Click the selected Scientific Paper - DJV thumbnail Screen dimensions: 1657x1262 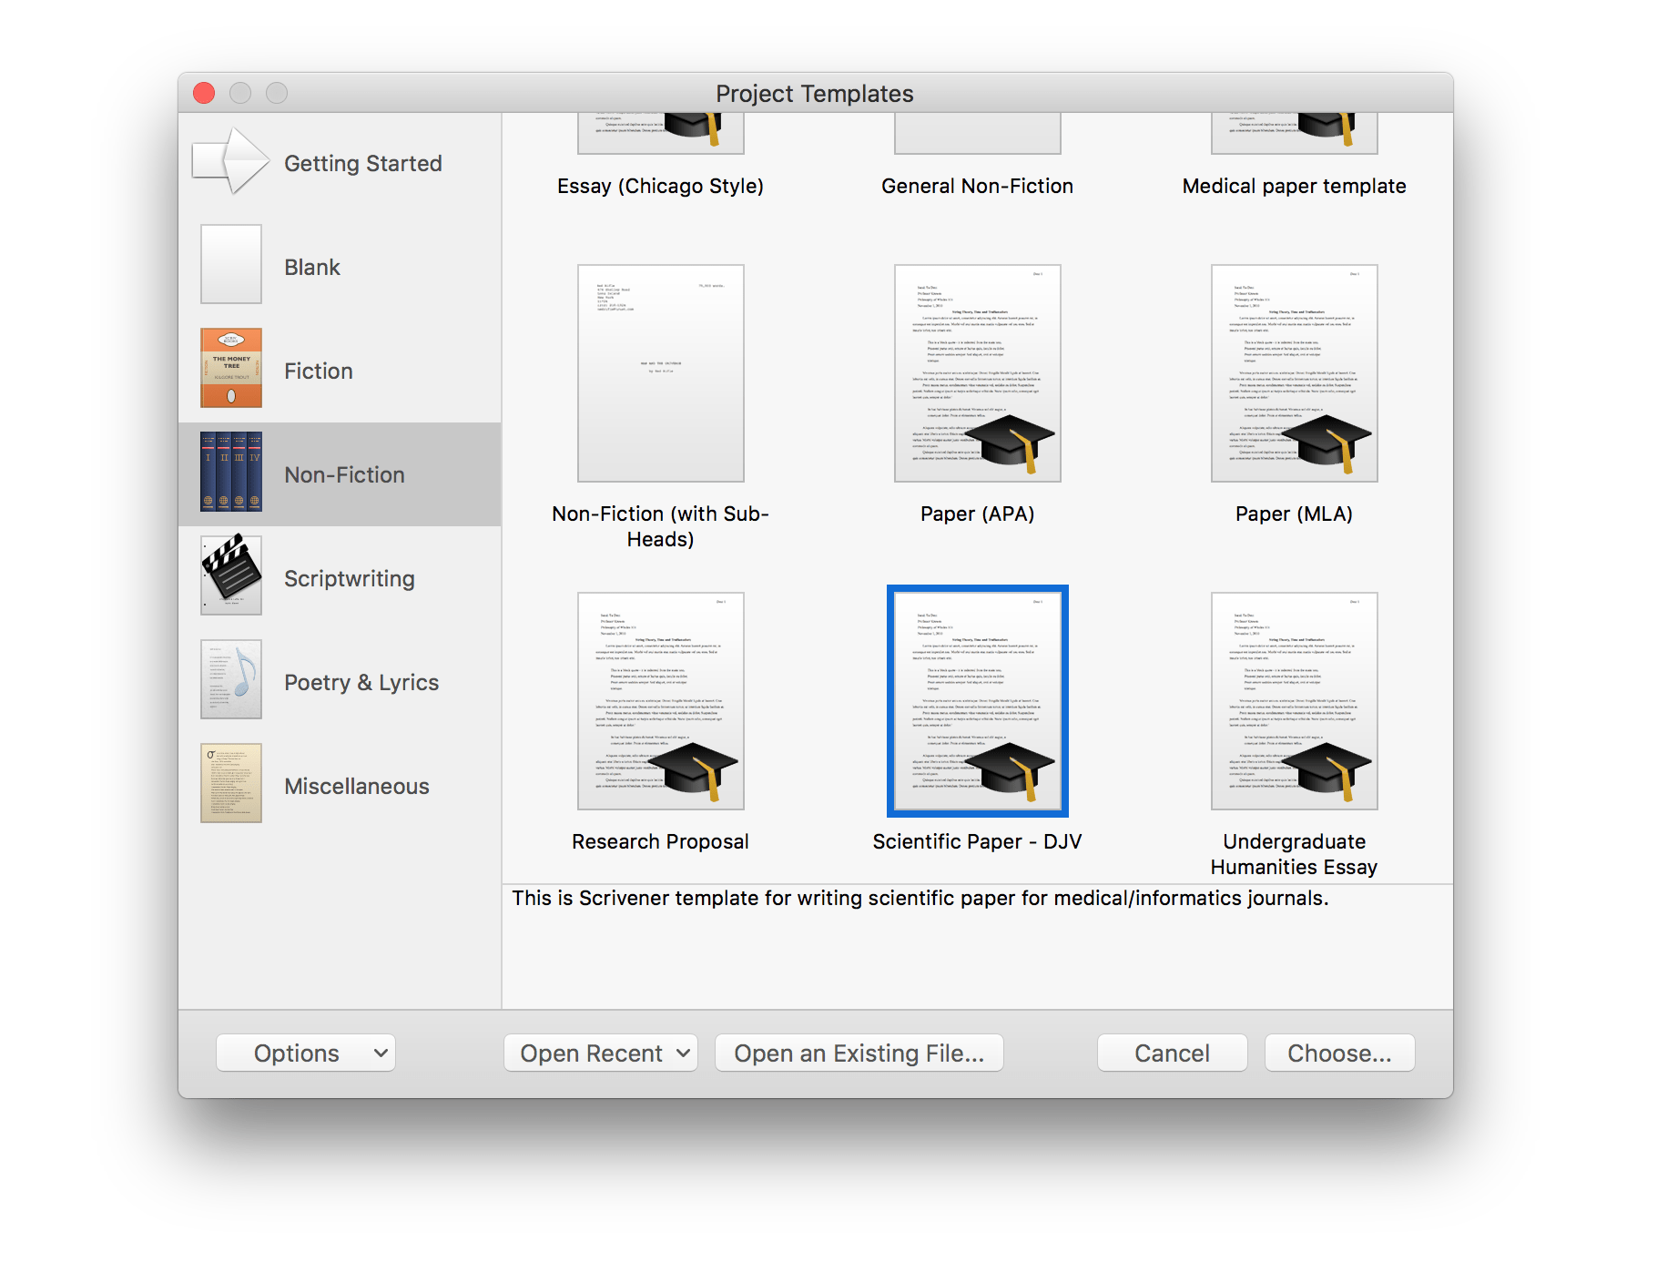click(978, 701)
